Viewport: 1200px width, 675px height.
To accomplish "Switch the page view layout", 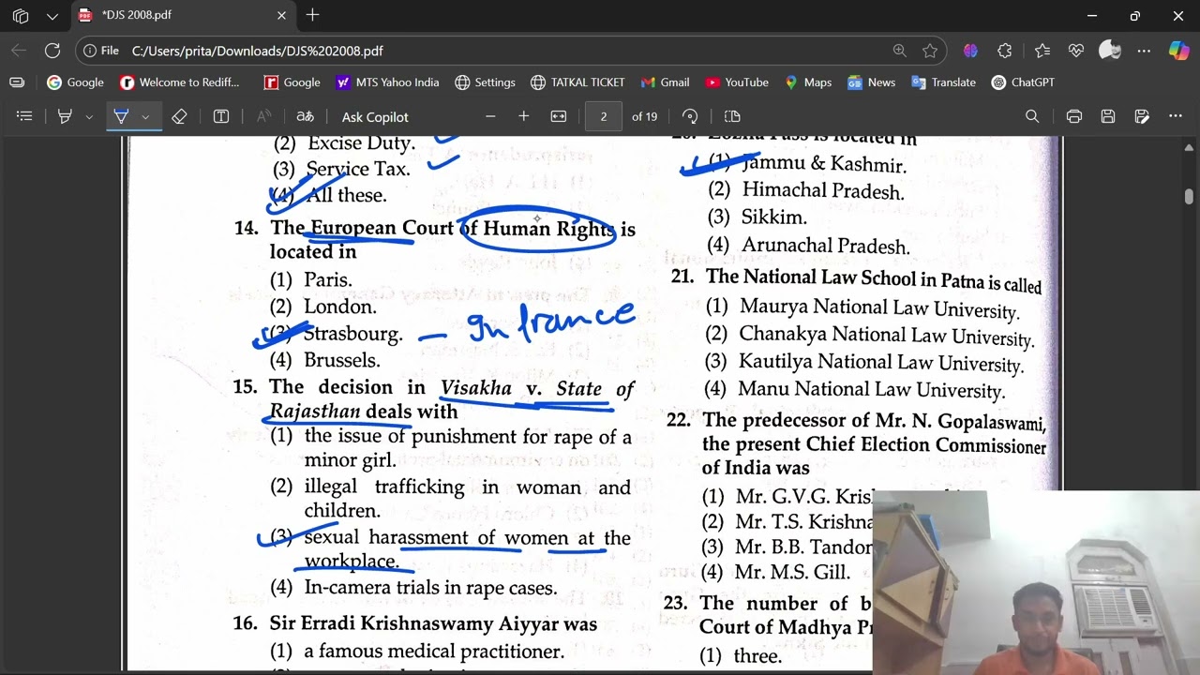I will [733, 116].
